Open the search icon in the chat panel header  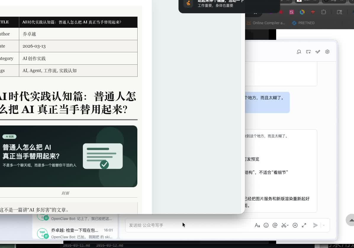[299, 52]
